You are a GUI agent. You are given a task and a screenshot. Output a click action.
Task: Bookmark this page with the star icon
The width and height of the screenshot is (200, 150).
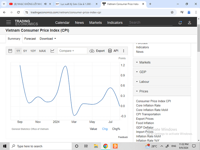pyautogui.click(x=172, y=12)
